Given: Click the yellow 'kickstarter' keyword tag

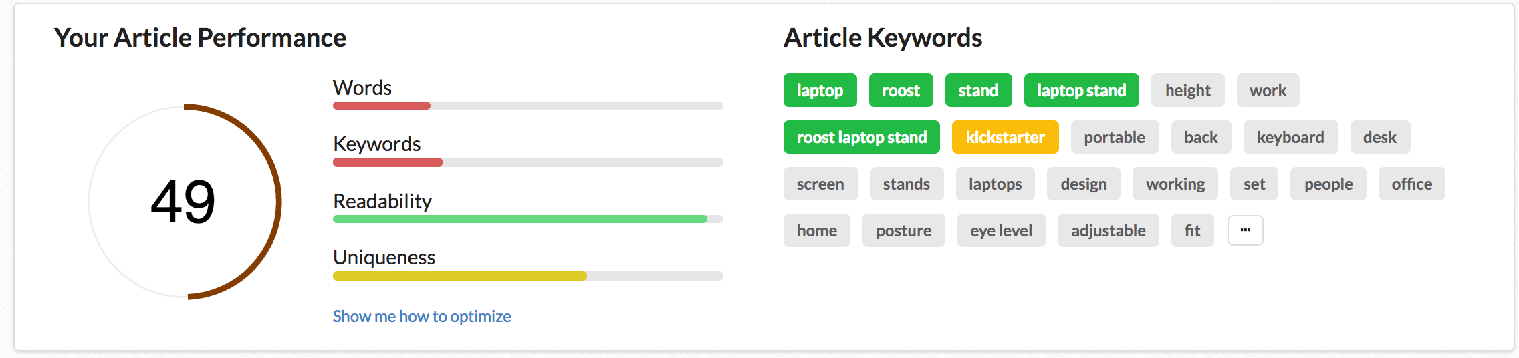Looking at the screenshot, I should click(x=1005, y=137).
